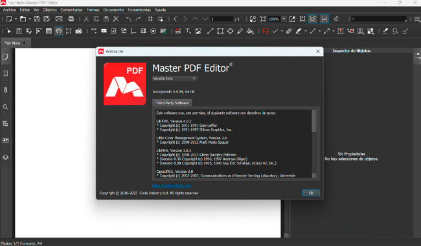Image resolution: width=421 pixels, height=246 pixels.
Task: Go to the next page arrow
Action: pyautogui.click(x=185, y=19)
